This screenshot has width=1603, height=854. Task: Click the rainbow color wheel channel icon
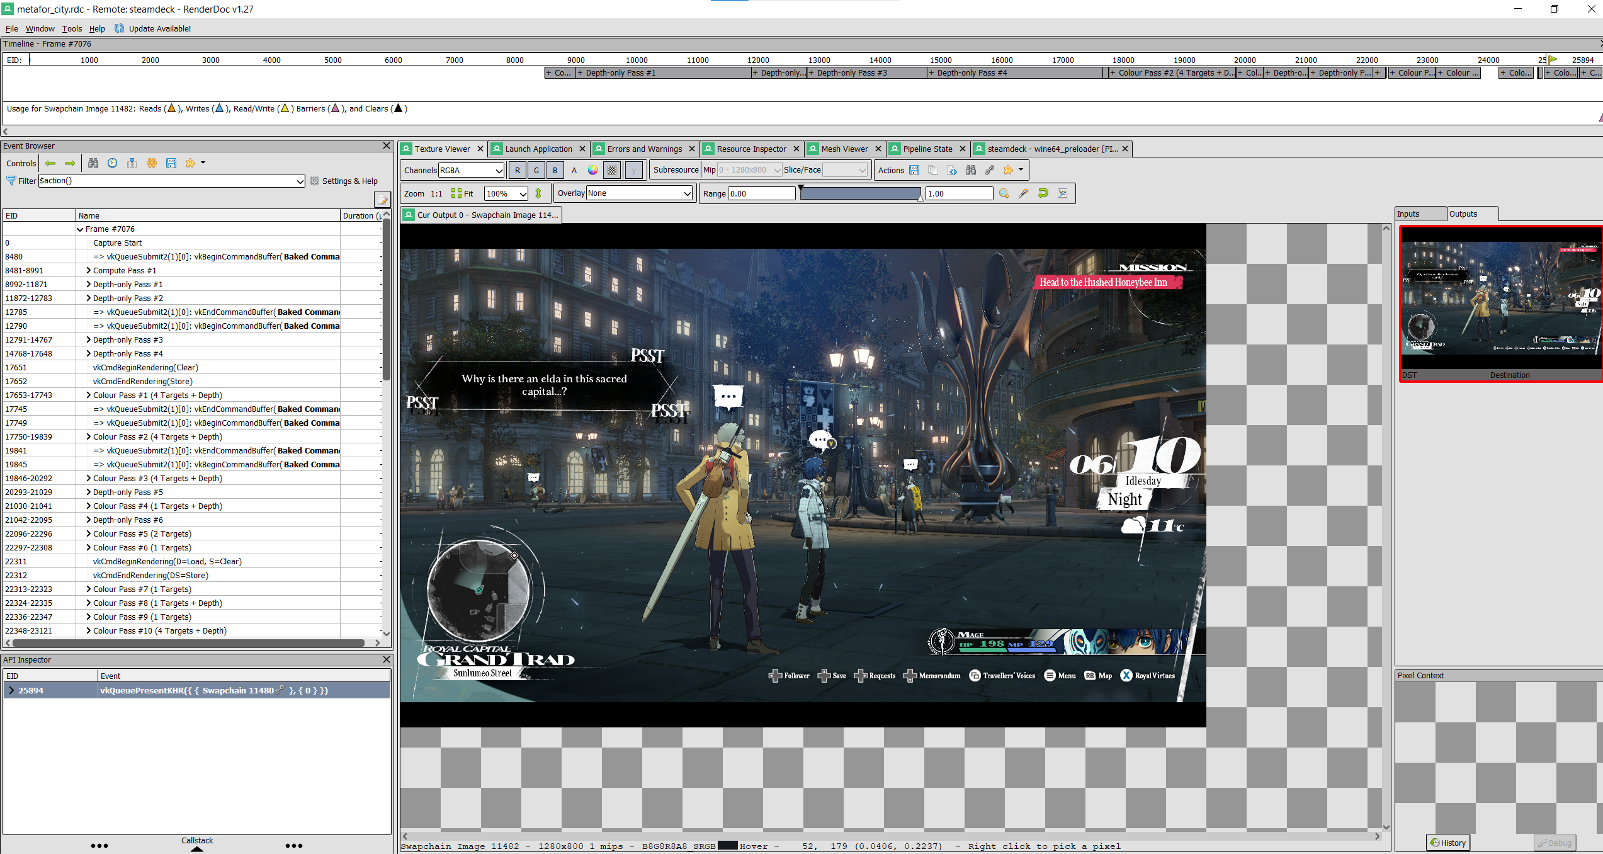592,170
